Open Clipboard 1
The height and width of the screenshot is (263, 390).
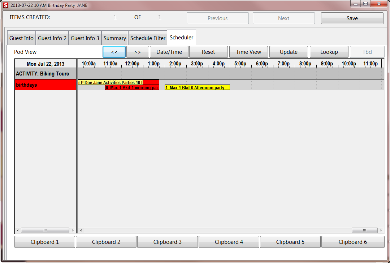click(45, 242)
